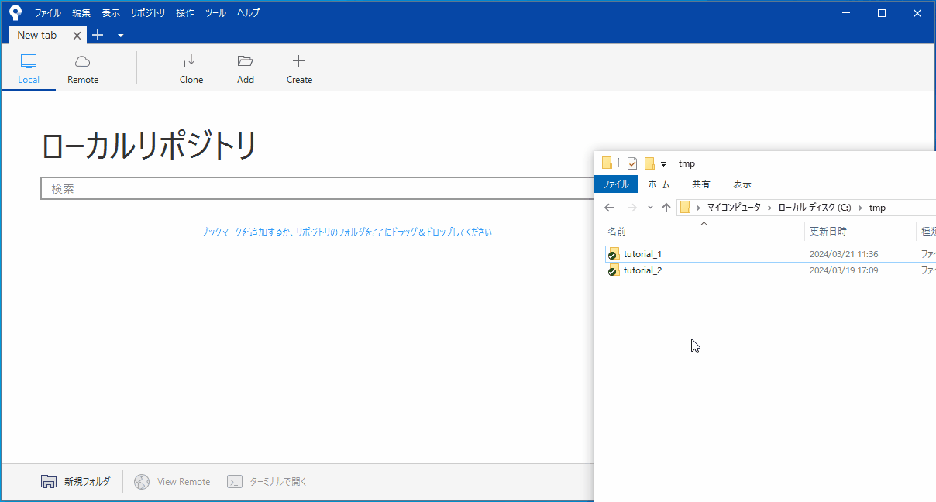Viewport: 936px width, 502px height.
Task: Open the Explorer 表示 ribbon tab
Action: (742, 184)
